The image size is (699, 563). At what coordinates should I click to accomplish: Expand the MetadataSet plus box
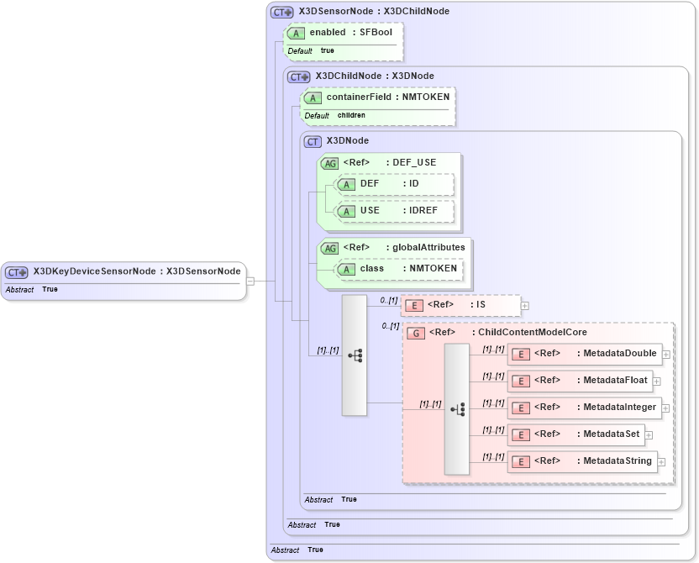coord(649,435)
